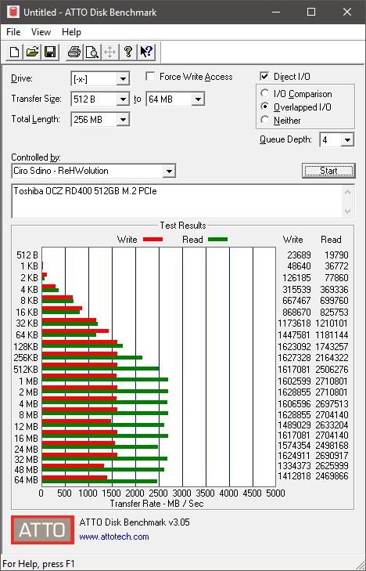366x571 pixels.
Task: Print results using the printer icon
Action: point(74,52)
